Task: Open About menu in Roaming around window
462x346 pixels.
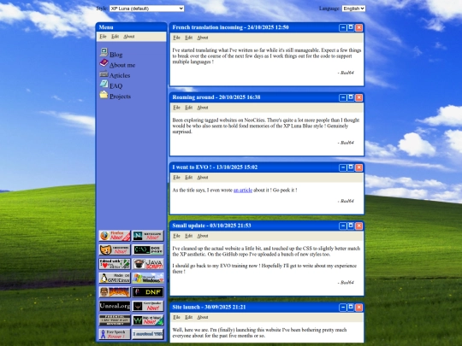Action: pos(203,108)
